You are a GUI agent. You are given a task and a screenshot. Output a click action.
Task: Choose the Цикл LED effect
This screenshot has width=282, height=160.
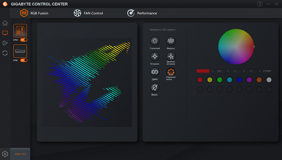155,72
